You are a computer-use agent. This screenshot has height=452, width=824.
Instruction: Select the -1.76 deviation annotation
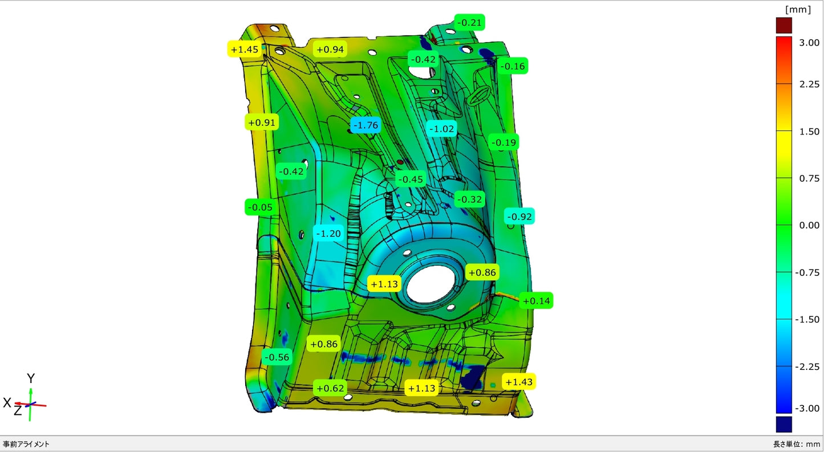tap(365, 125)
